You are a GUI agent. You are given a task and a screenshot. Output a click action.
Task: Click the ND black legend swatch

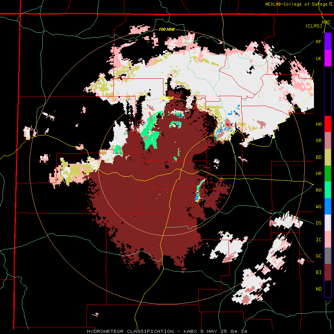[x=328, y=289]
